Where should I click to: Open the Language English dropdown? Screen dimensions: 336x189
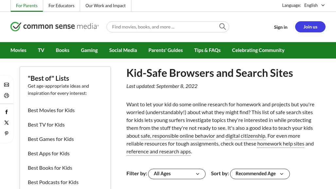pyautogui.click(x=314, y=5)
